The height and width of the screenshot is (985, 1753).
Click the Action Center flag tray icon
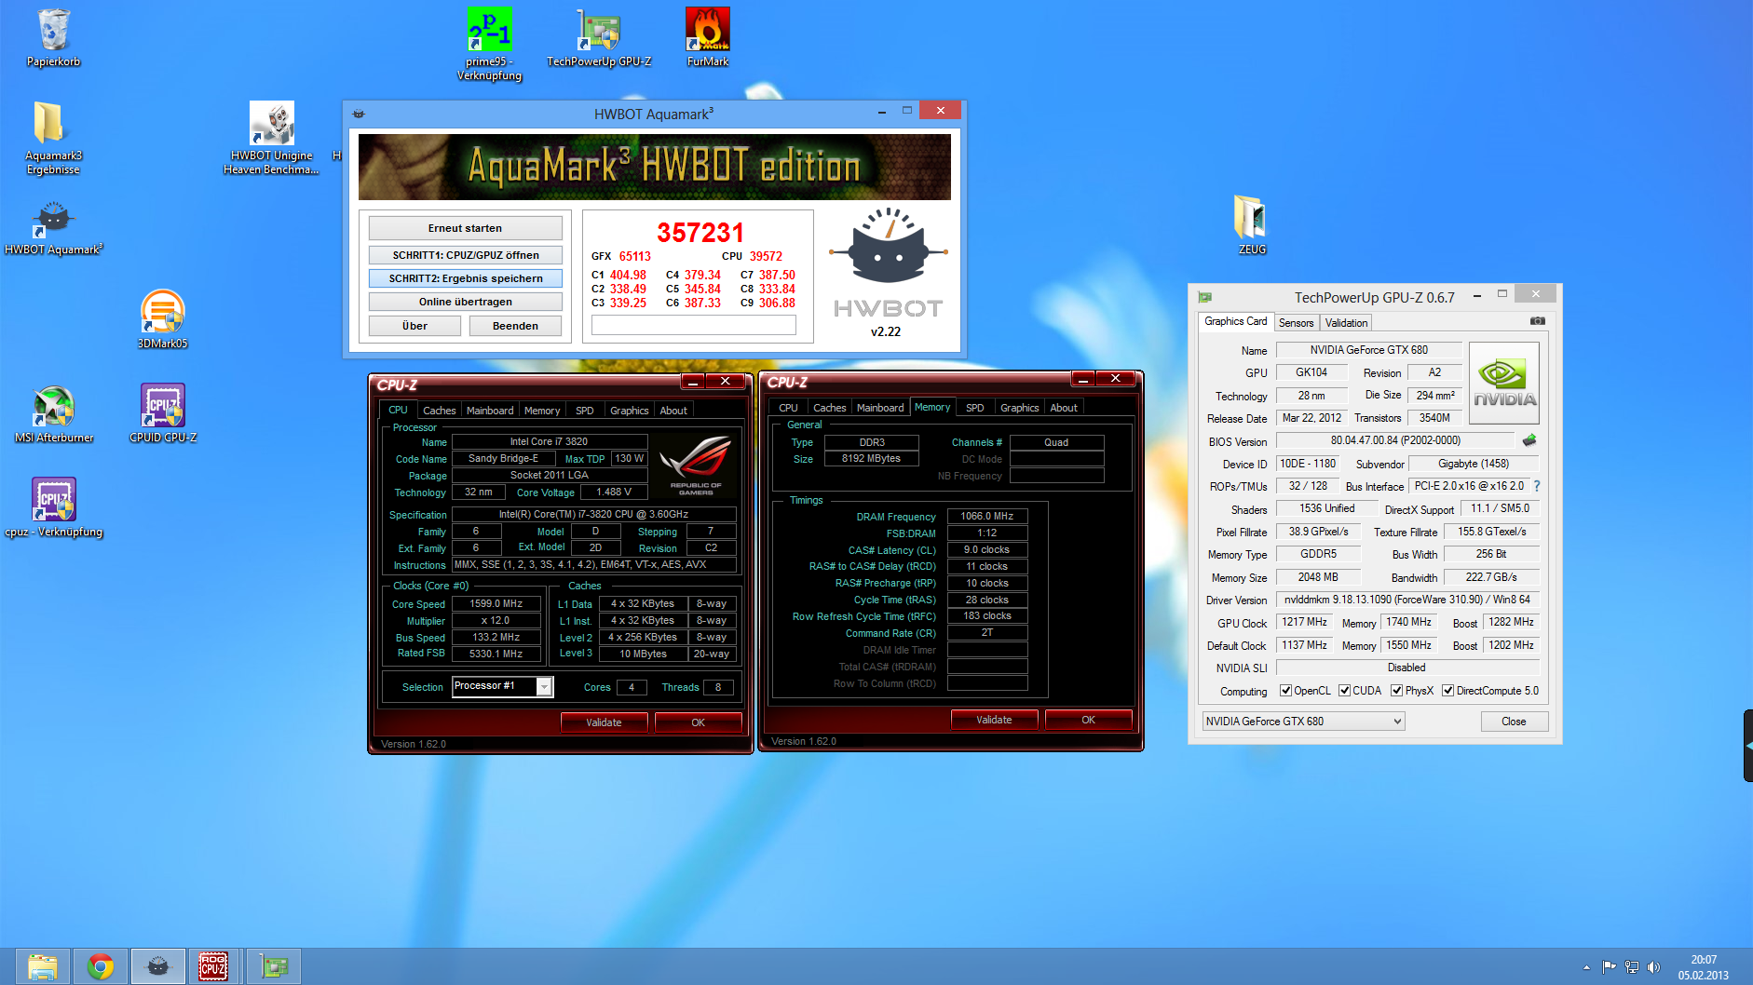point(1609,967)
